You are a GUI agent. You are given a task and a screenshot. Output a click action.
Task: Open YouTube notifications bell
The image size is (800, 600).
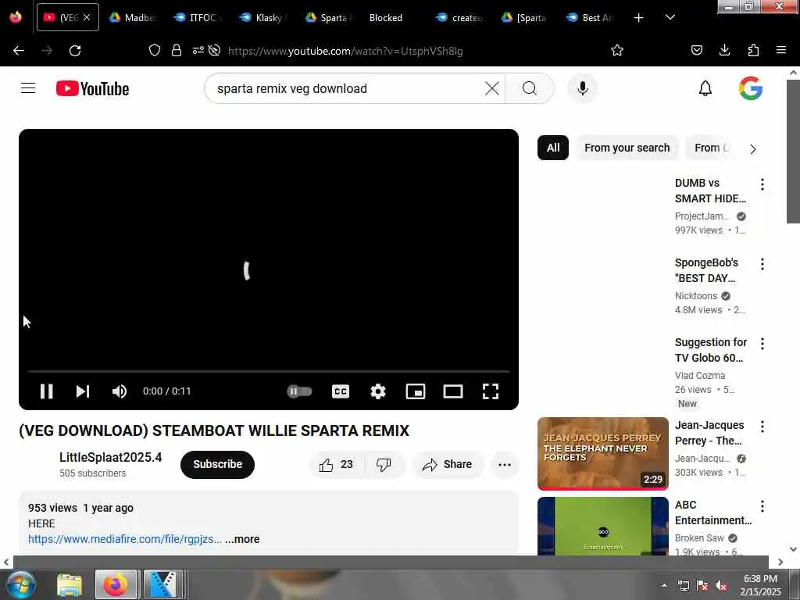(705, 88)
